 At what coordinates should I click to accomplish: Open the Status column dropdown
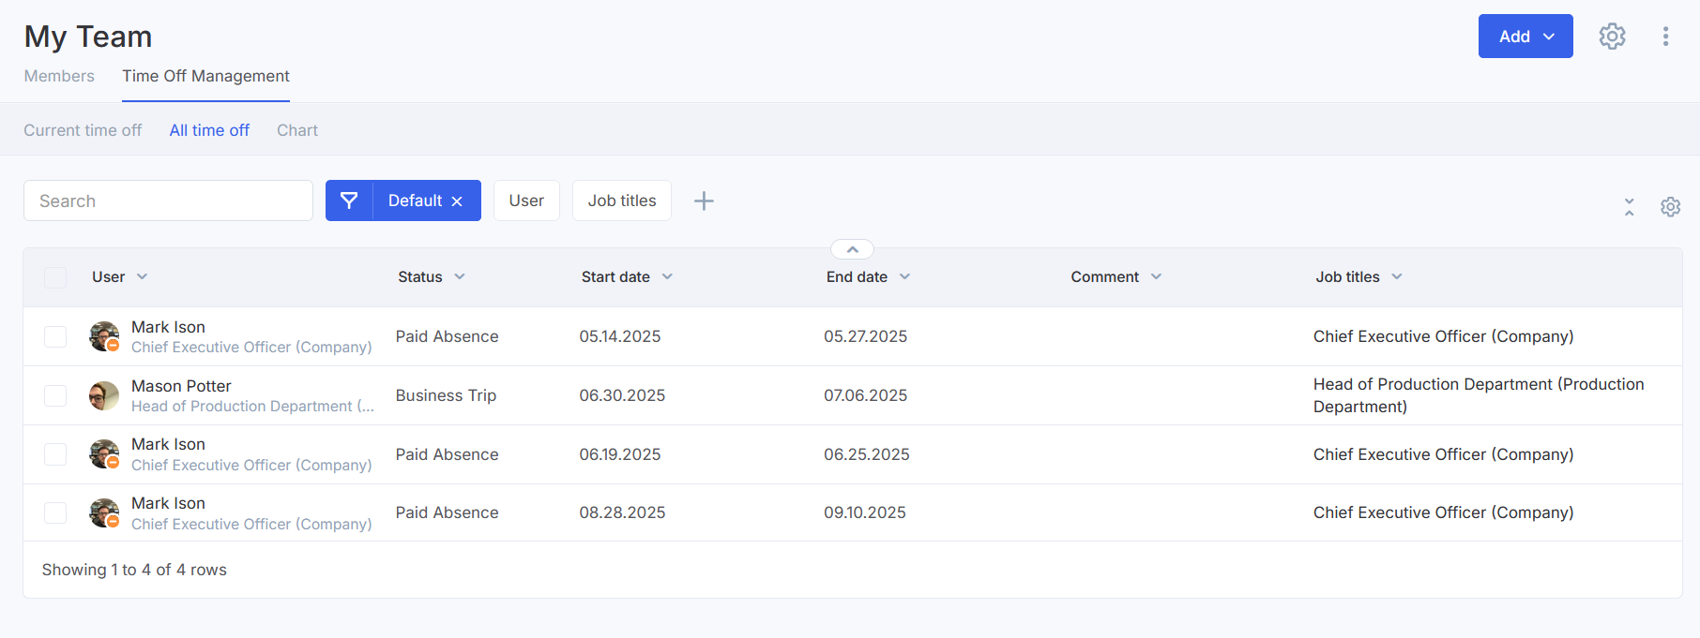click(460, 277)
